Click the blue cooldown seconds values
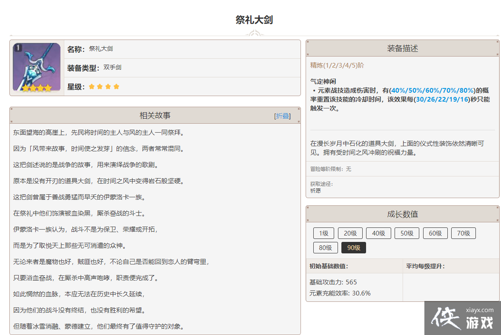This screenshot has width=501, height=335. [442, 99]
